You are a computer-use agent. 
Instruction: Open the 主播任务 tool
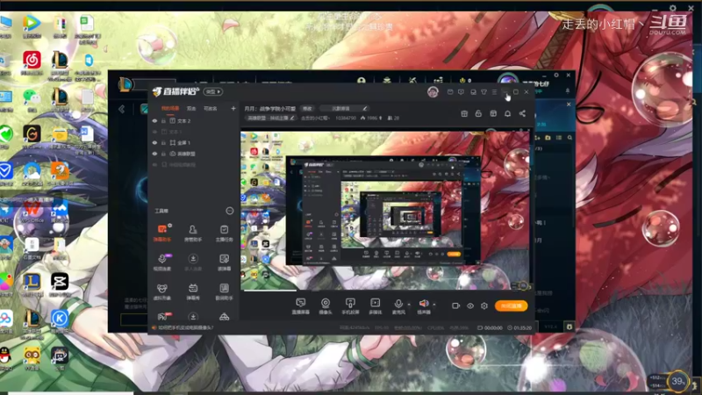[224, 233]
